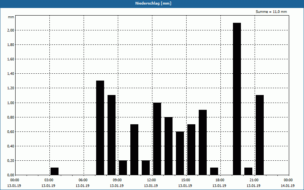Viewport: 304px width, 190px height.
Task: Click the 21:00 time label
Action: (x=255, y=180)
